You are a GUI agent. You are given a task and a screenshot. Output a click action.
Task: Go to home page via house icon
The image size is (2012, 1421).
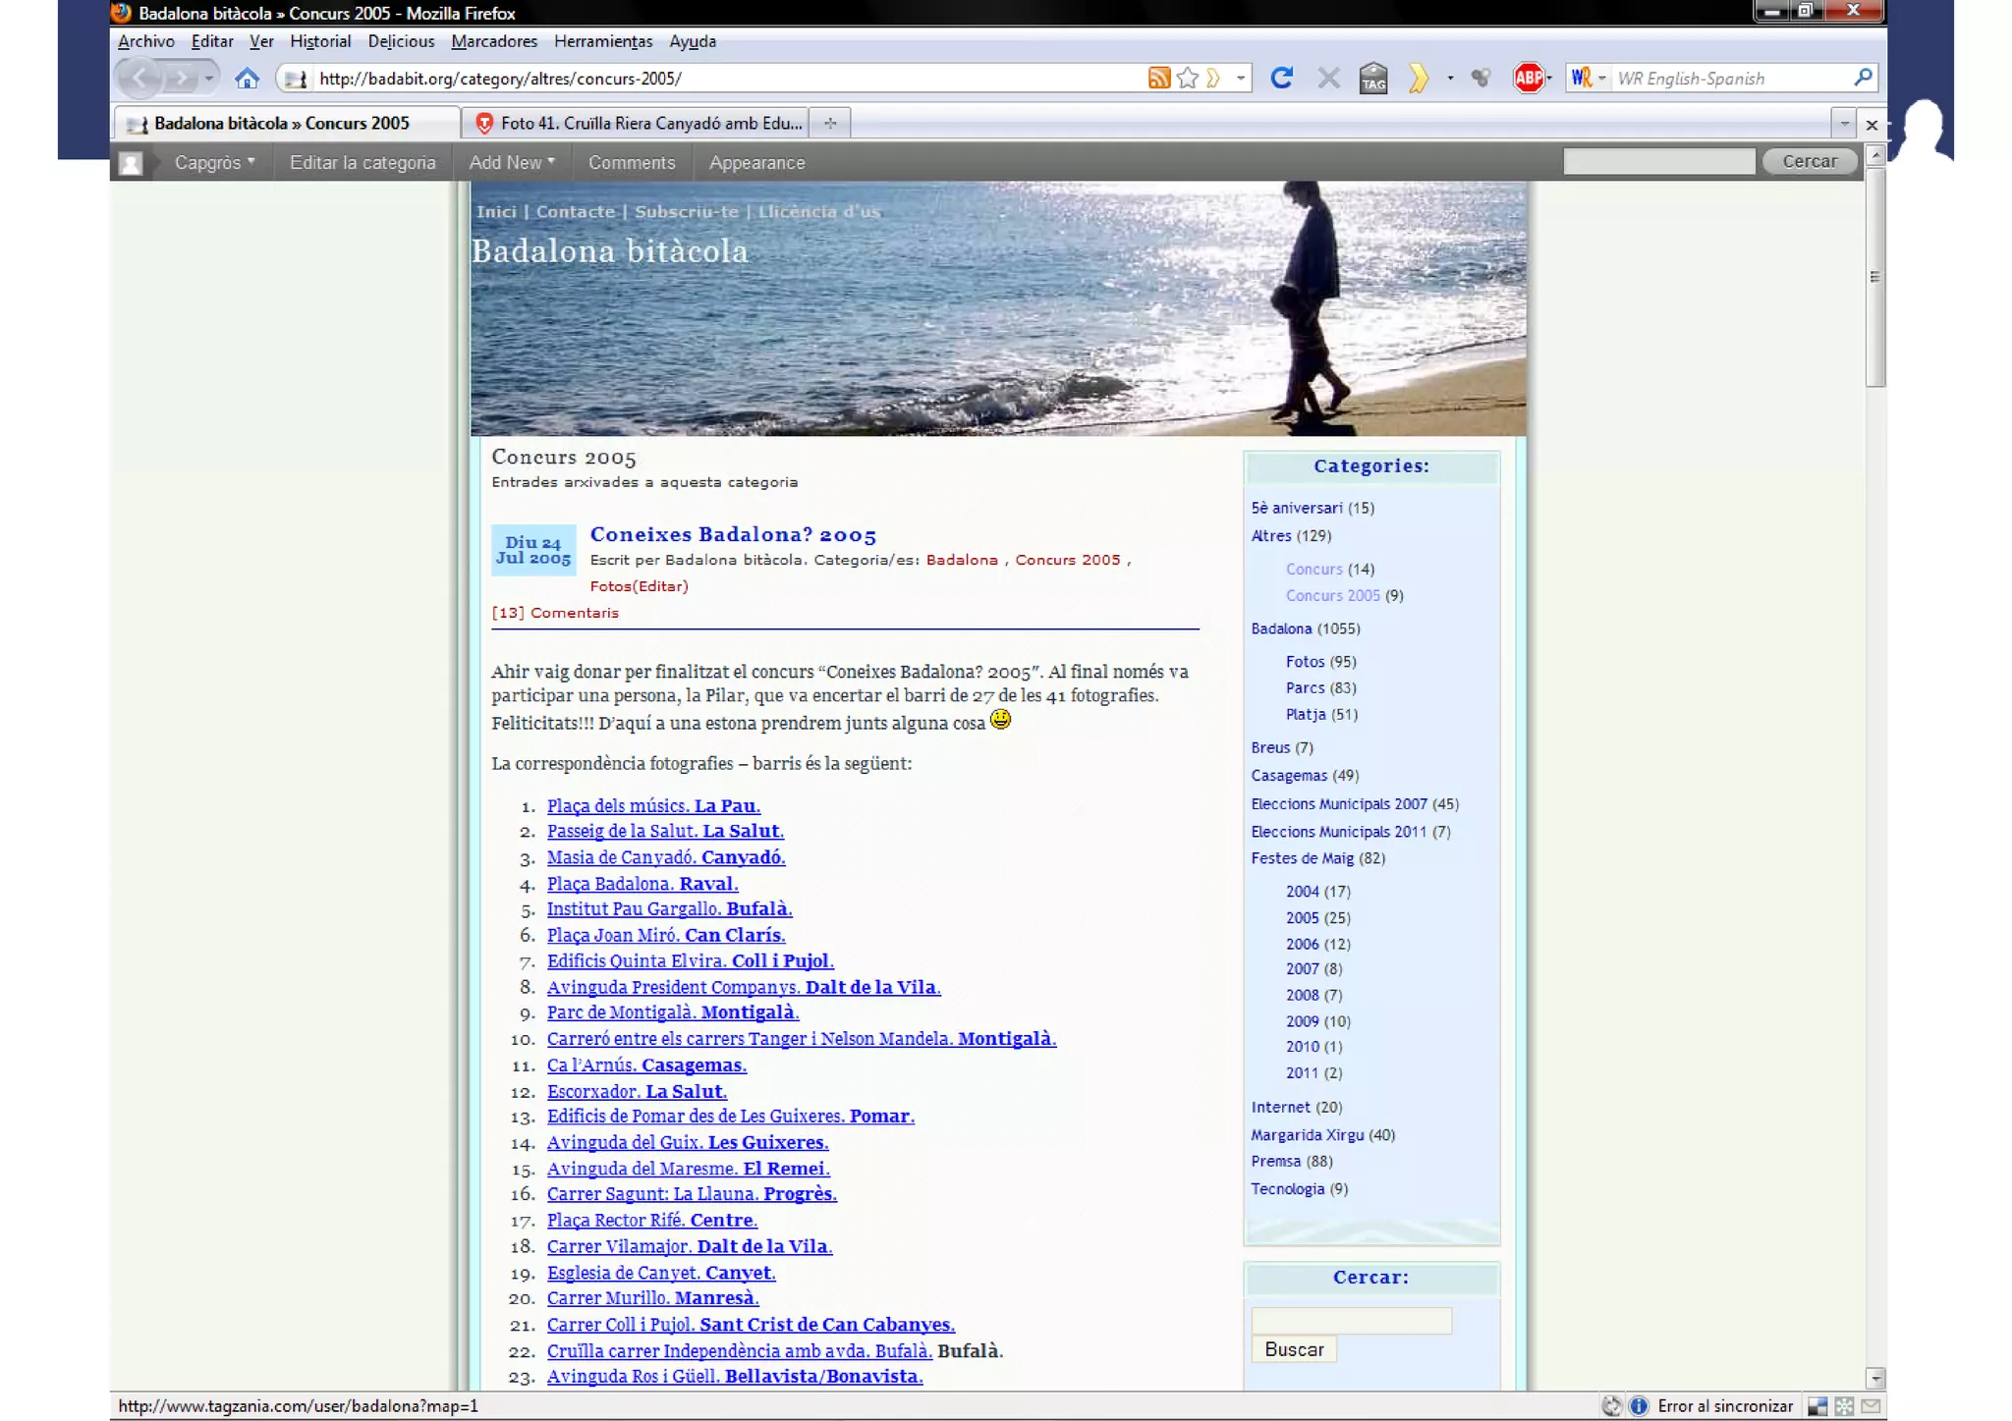click(247, 79)
